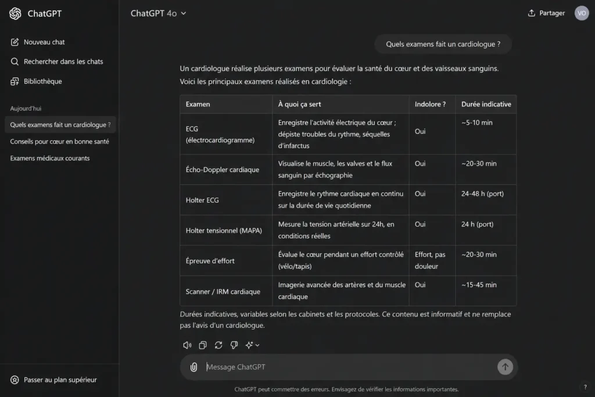Click the 'ECG (électrocardiogramme)' cell
Screen dimensions: 595x397
tap(226, 134)
